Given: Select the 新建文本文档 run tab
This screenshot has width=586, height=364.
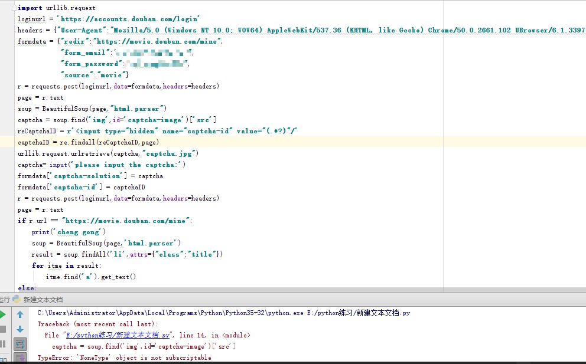Looking at the screenshot, I should pos(43,300).
